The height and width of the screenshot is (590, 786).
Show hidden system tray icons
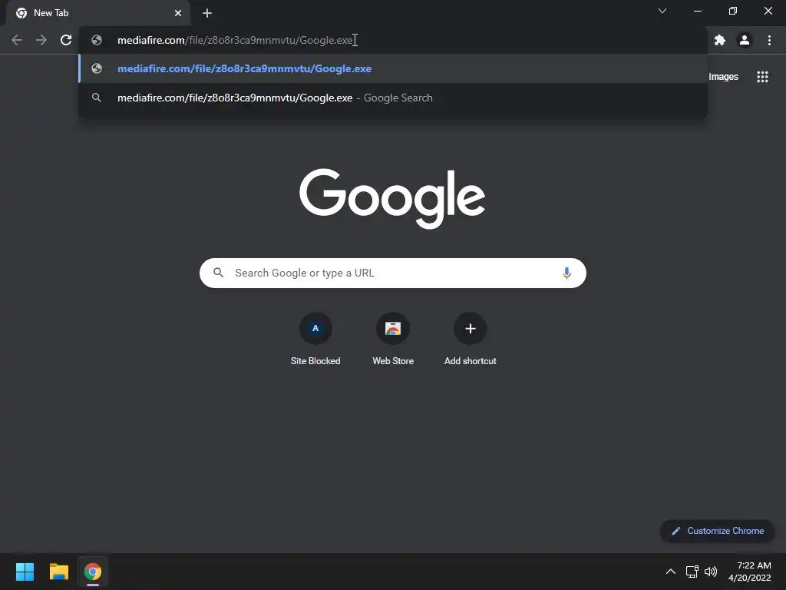pos(671,572)
